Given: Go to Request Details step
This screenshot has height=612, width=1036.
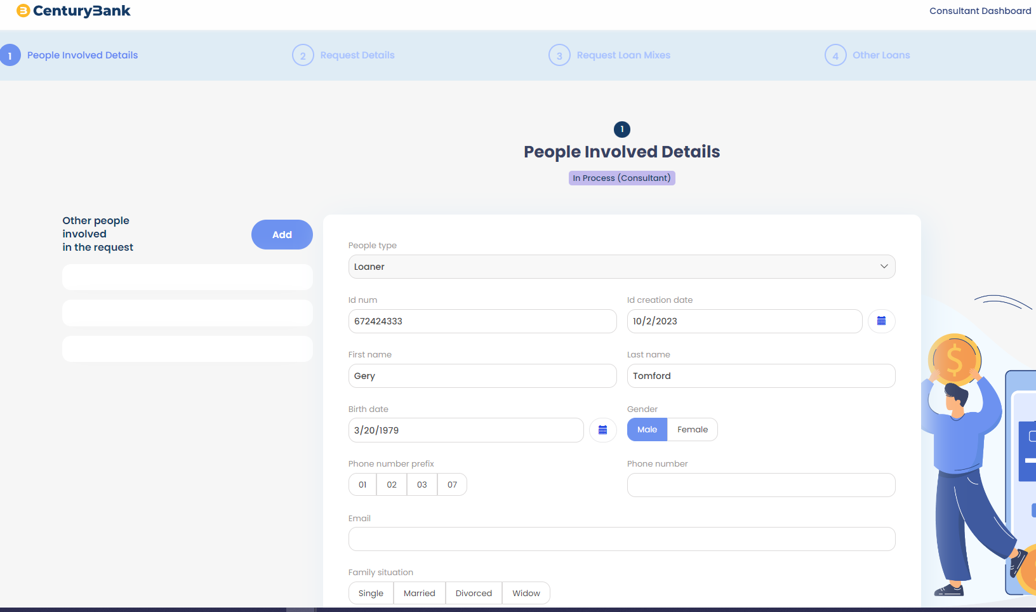Looking at the screenshot, I should click(x=357, y=55).
